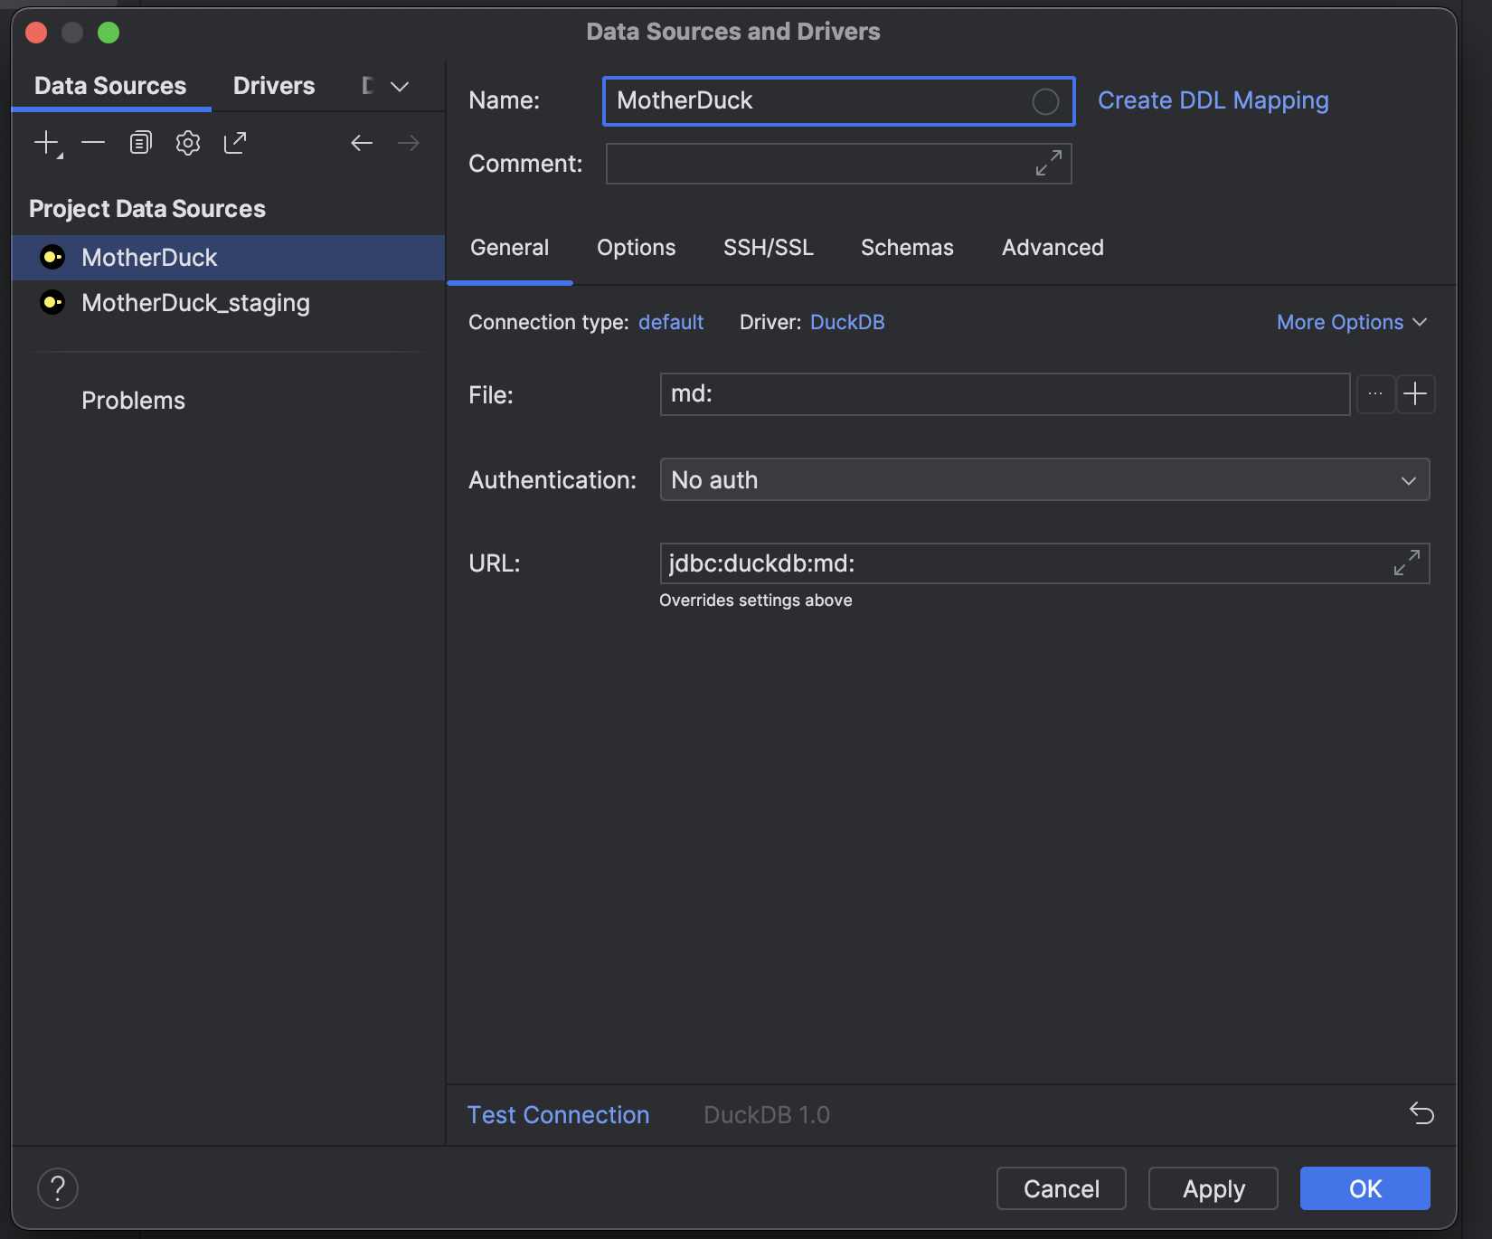
Task: Click the browse file ellipsis button
Action: tap(1375, 394)
